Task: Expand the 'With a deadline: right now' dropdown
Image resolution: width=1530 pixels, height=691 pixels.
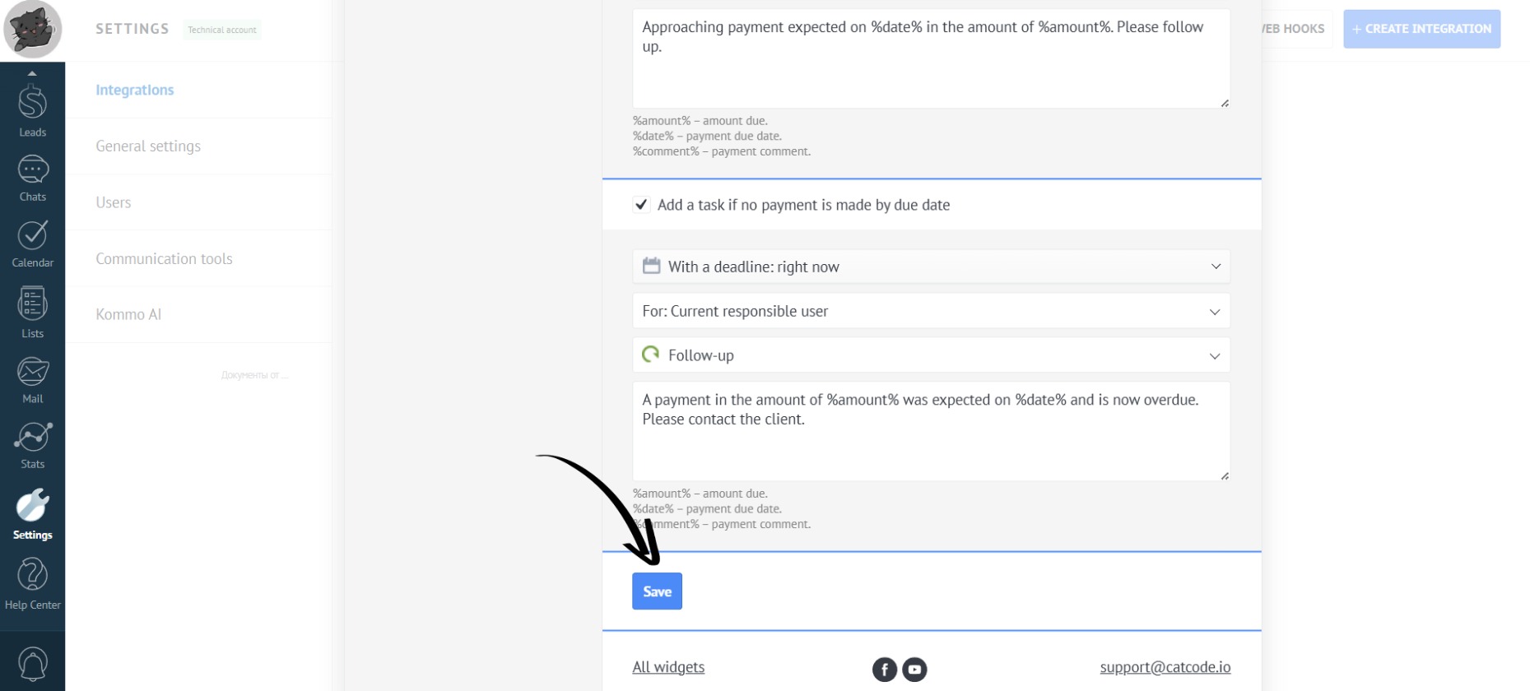Action: tap(931, 267)
